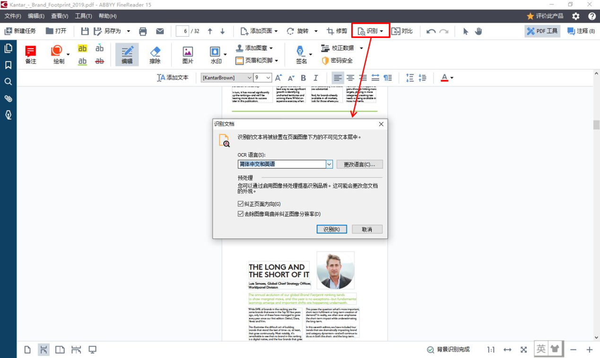Open the 添加图章 add stamp dropdown
The width and height of the screenshot is (600, 358).
(x=254, y=48)
